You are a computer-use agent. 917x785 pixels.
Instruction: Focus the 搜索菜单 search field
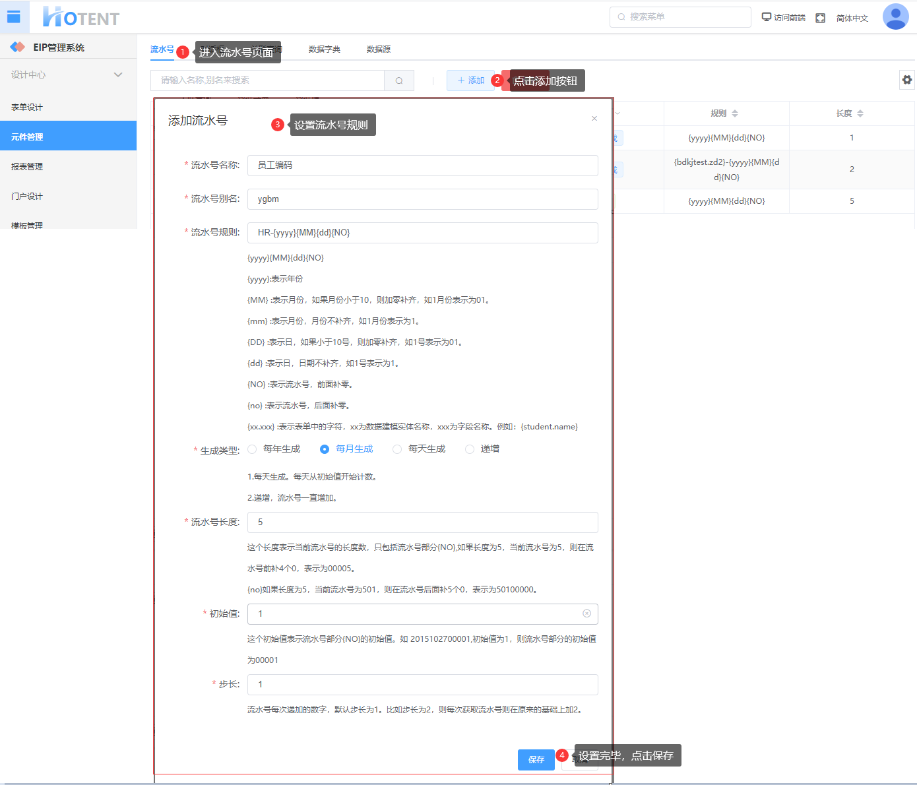tap(680, 17)
